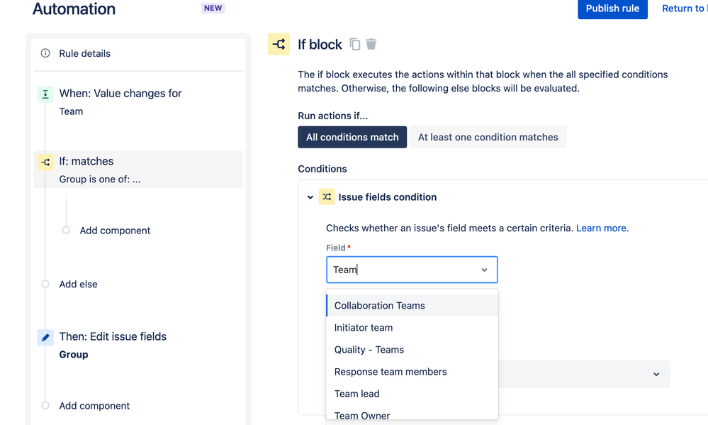Click the duplicate If block icon

[x=355, y=44]
